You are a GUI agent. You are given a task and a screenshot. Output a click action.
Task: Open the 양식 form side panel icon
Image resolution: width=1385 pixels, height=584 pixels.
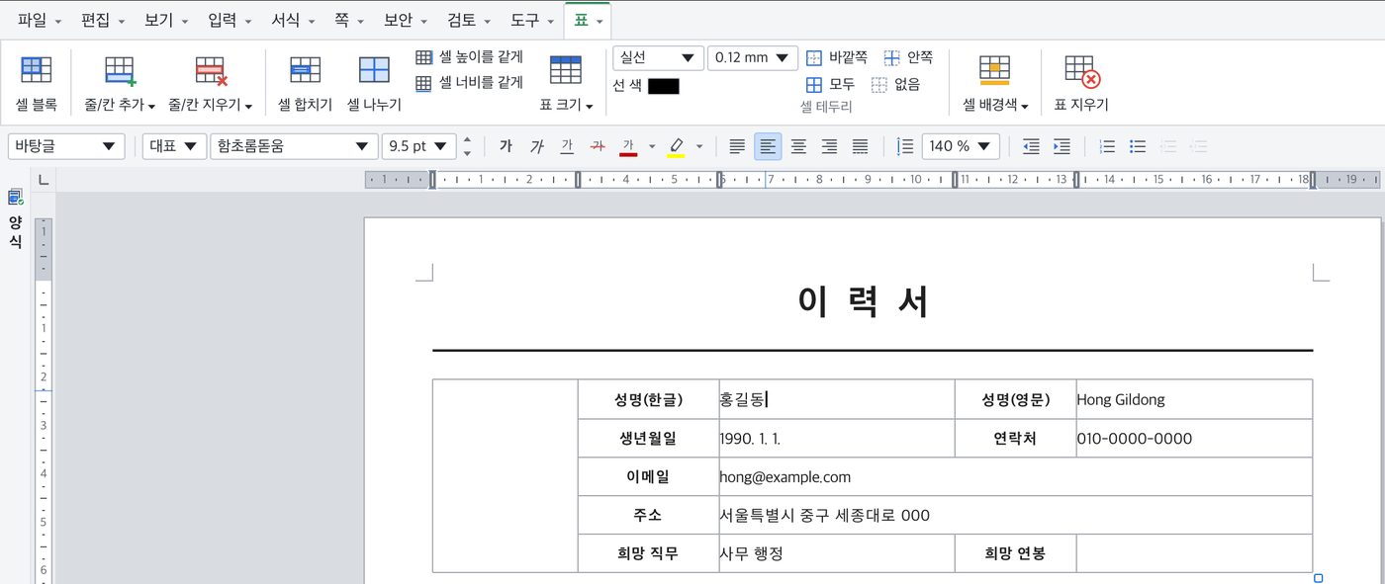tap(15, 197)
